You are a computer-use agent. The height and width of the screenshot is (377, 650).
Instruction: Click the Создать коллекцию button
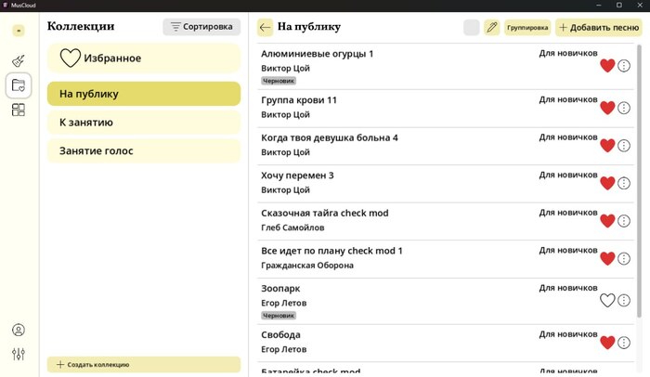click(x=144, y=365)
